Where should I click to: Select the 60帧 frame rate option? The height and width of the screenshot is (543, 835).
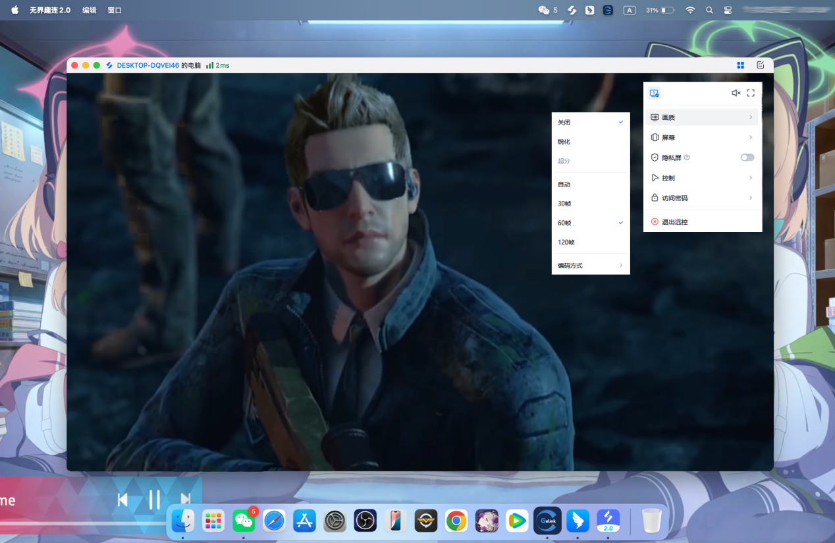coord(591,223)
